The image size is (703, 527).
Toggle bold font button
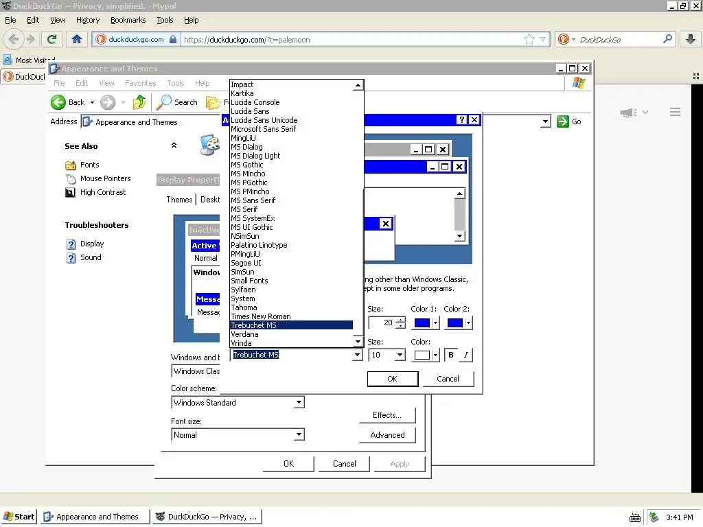(x=451, y=355)
